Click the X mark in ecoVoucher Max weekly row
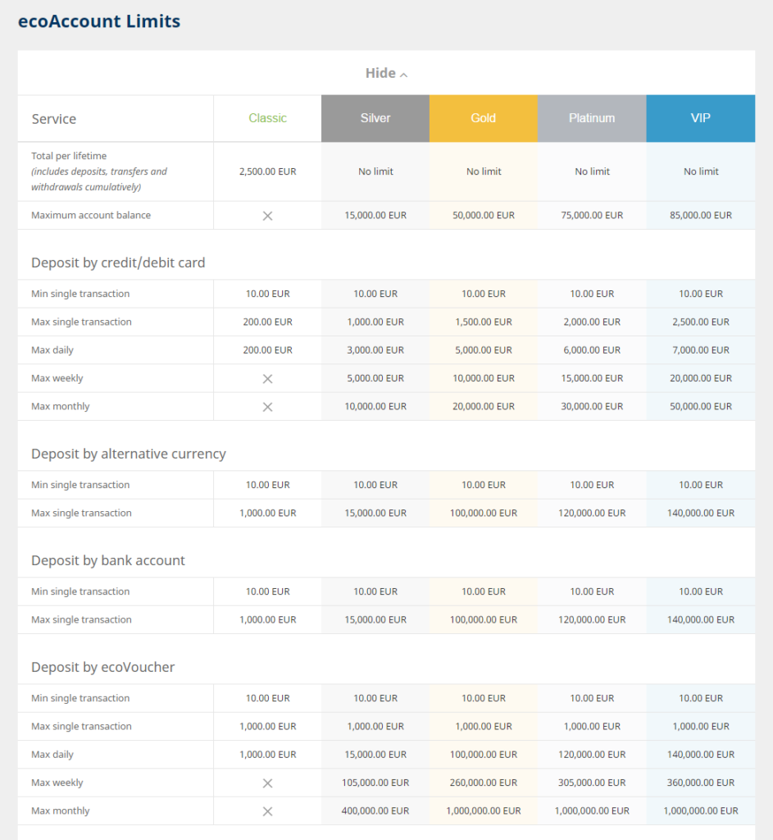Image resolution: width=773 pixels, height=840 pixels. pyautogui.click(x=268, y=783)
